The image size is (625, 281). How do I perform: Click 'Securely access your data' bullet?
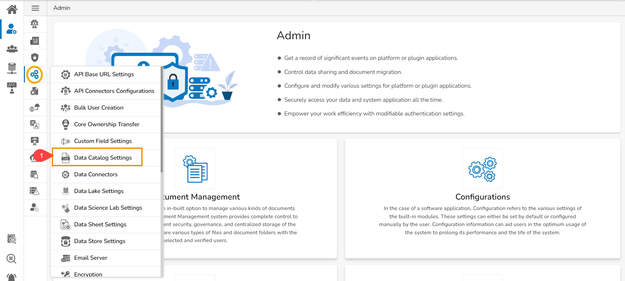point(363,100)
